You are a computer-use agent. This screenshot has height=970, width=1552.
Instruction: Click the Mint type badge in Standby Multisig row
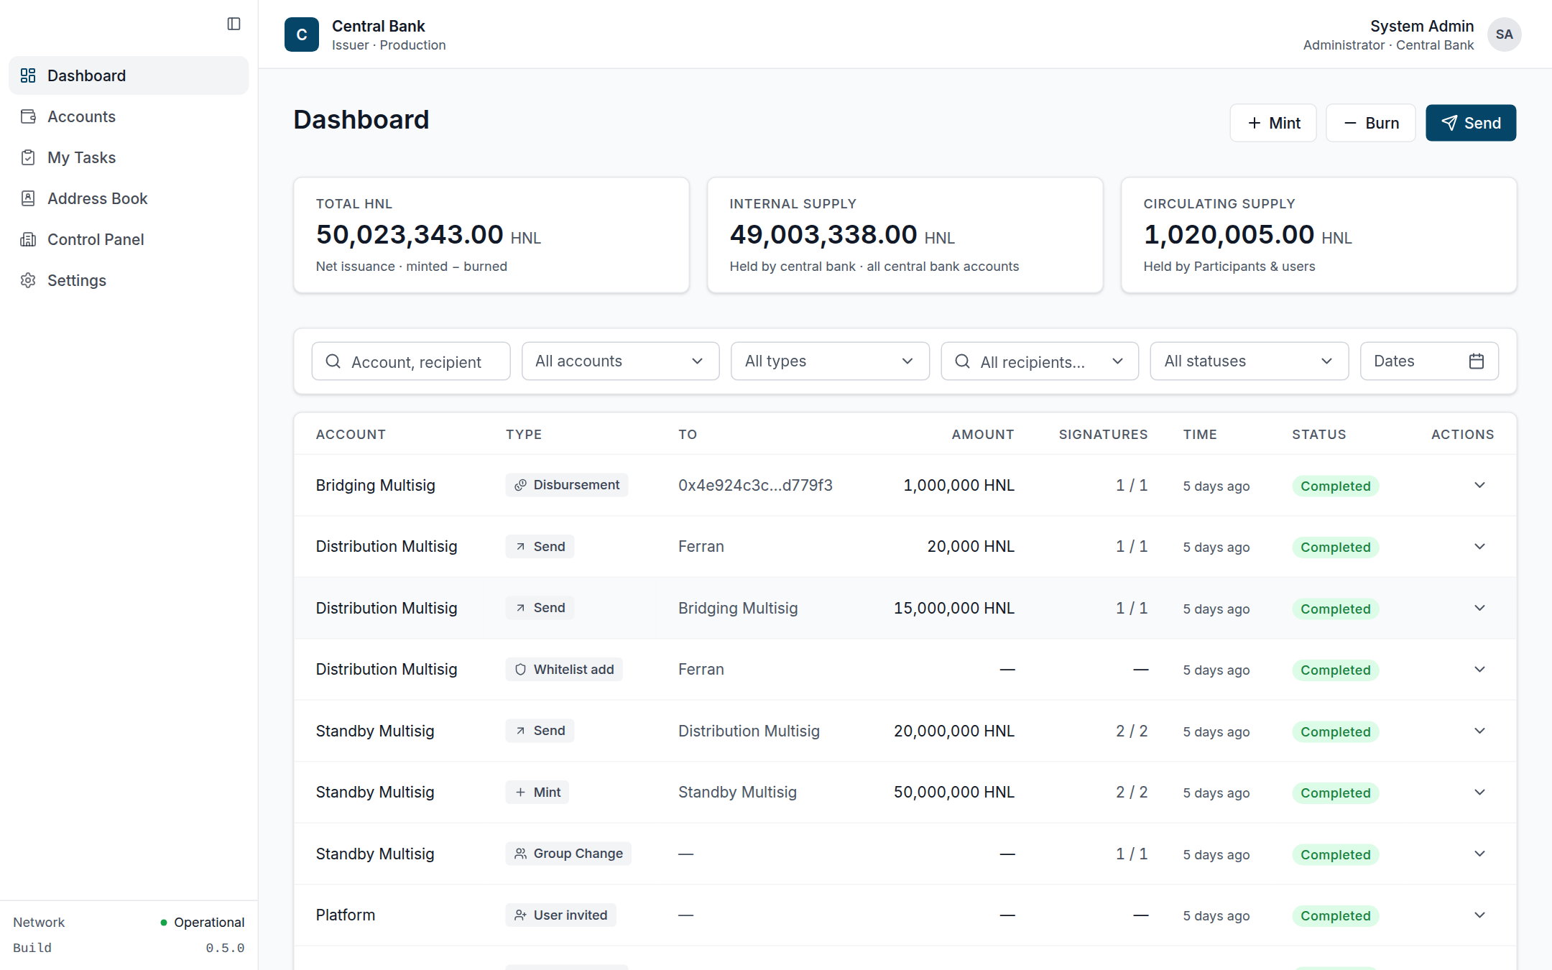[x=537, y=793]
